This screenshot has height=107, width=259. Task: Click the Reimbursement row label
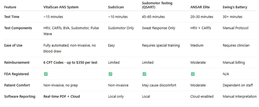(17, 62)
